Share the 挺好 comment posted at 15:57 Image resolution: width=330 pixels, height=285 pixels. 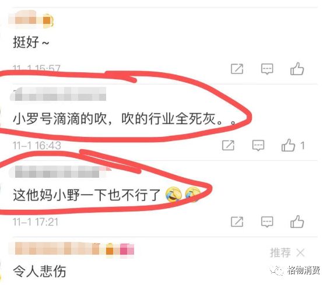coord(237,69)
